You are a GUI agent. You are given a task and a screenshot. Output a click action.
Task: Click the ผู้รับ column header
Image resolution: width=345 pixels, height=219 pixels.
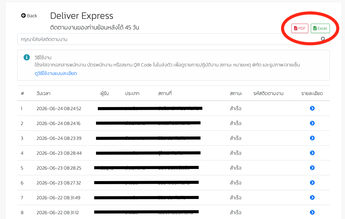pyautogui.click(x=104, y=93)
